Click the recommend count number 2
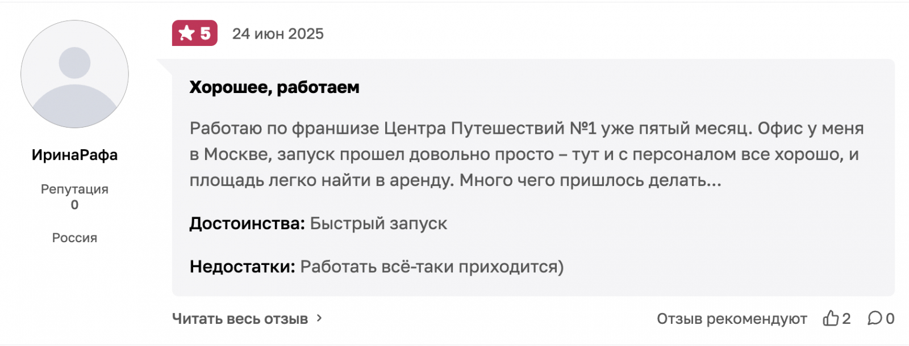This screenshot has width=909, height=346. pyautogui.click(x=847, y=319)
